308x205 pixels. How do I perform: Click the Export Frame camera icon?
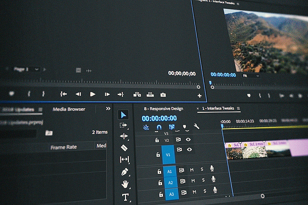tap(163, 95)
